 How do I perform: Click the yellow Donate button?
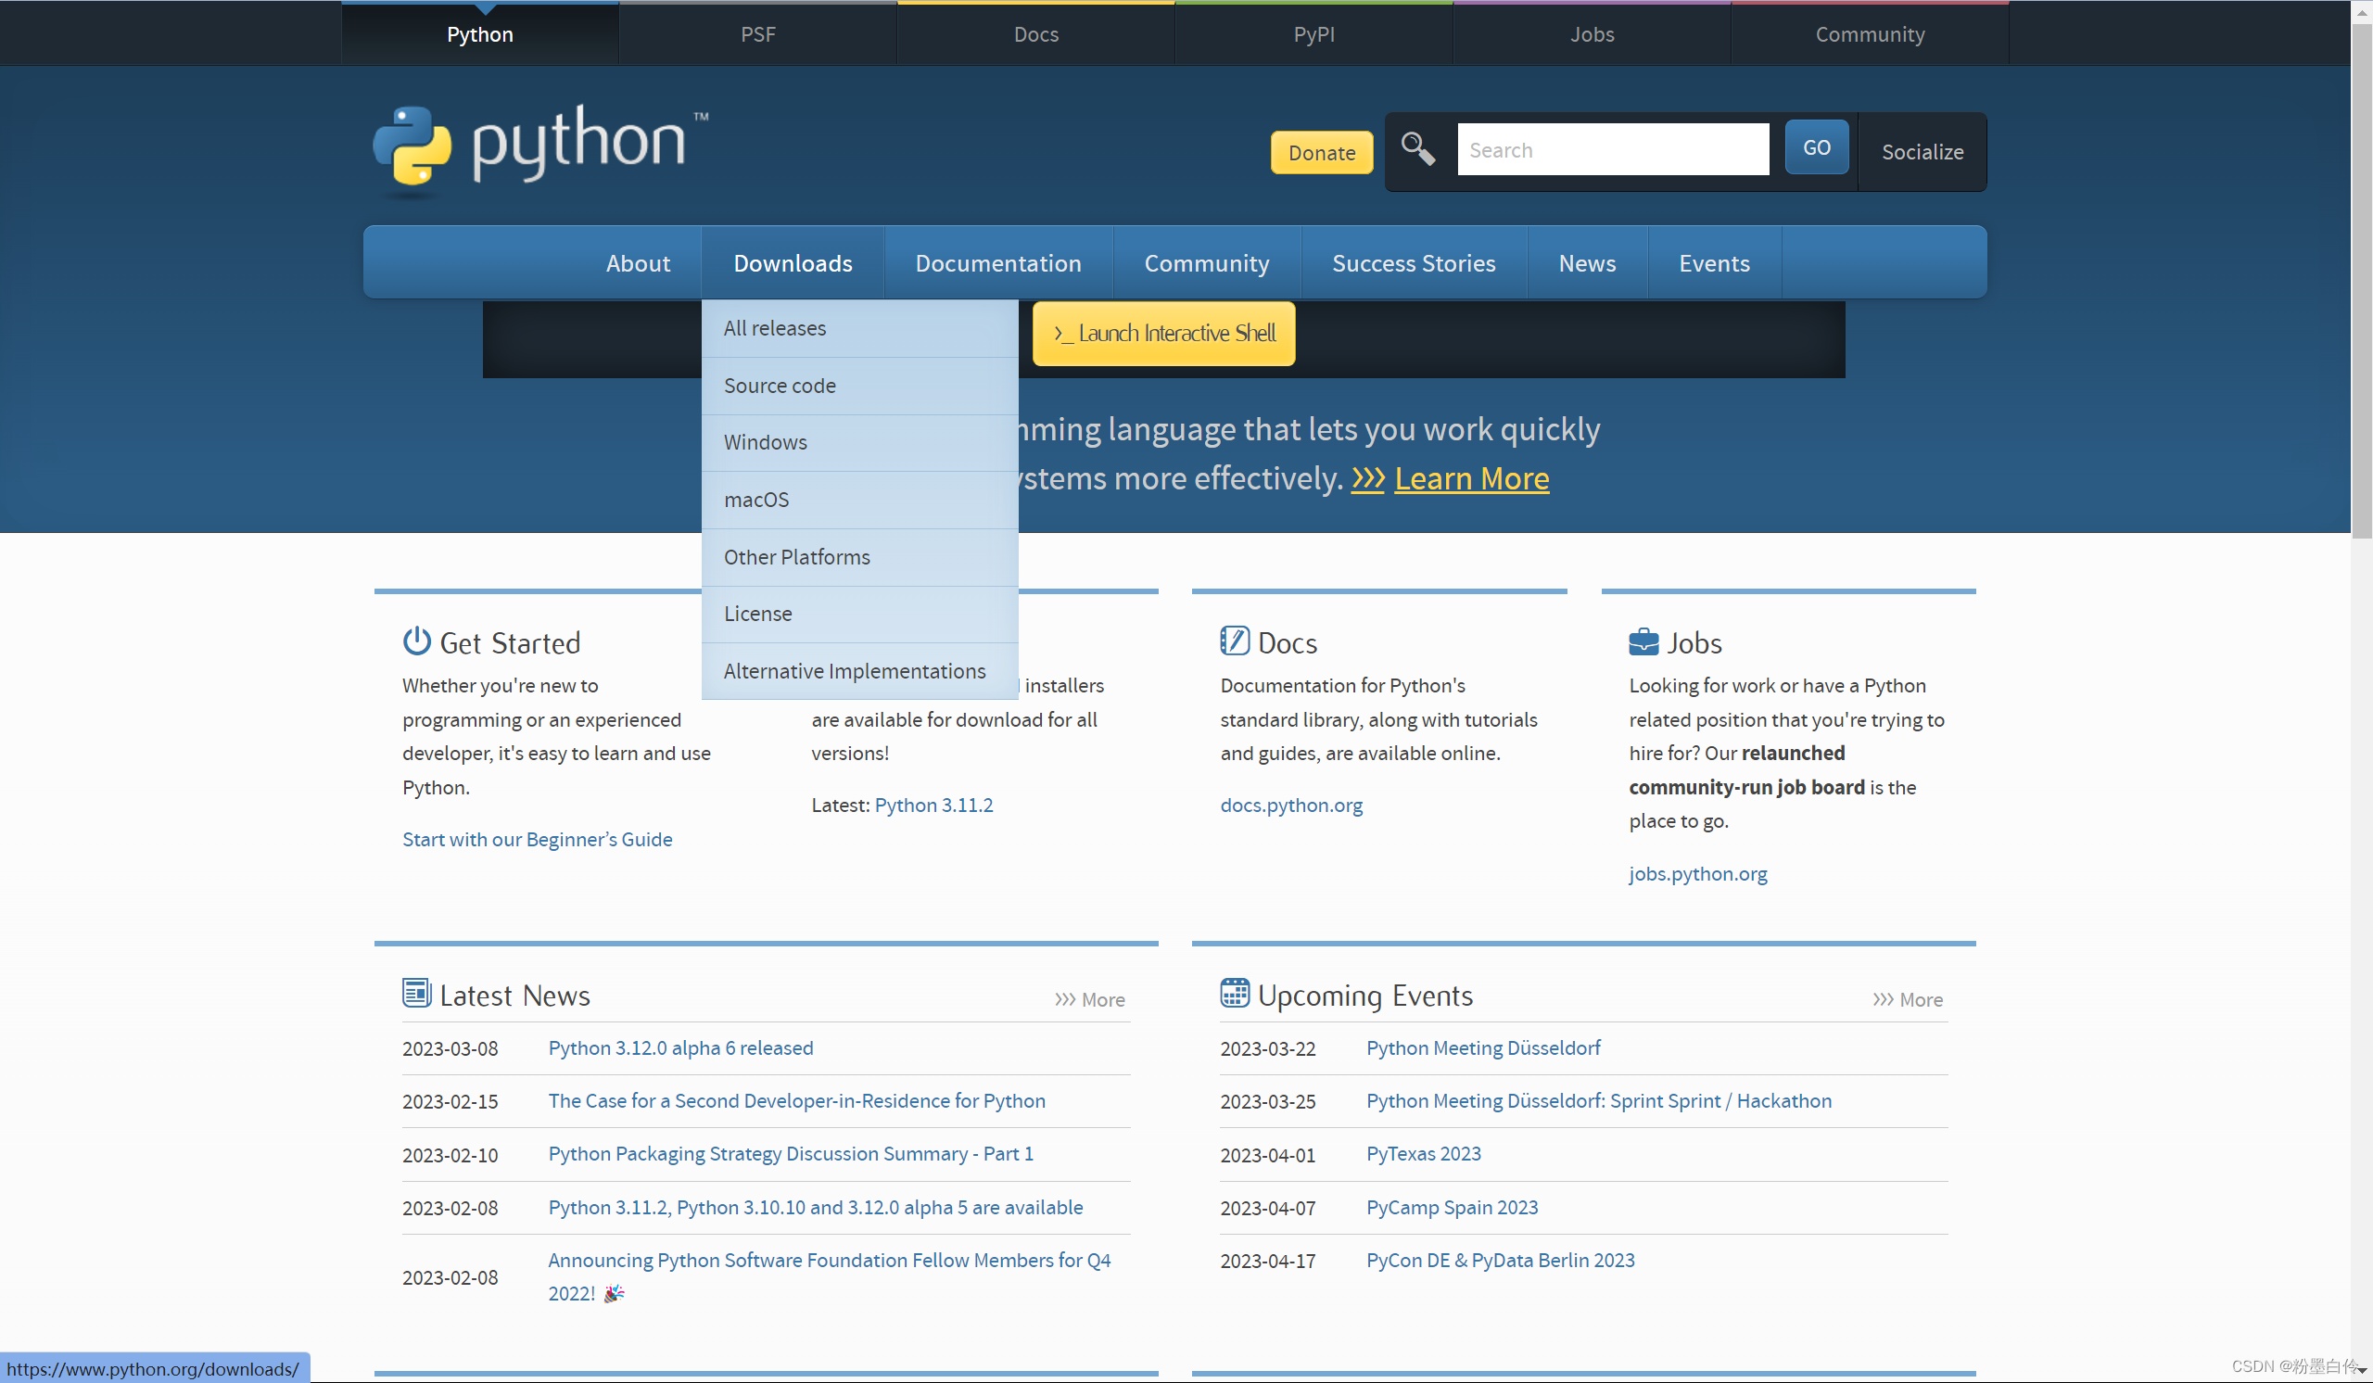tap(1321, 153)
